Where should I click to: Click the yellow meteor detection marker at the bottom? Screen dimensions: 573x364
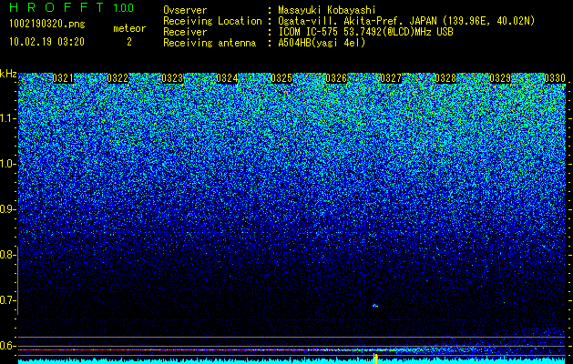375,359
